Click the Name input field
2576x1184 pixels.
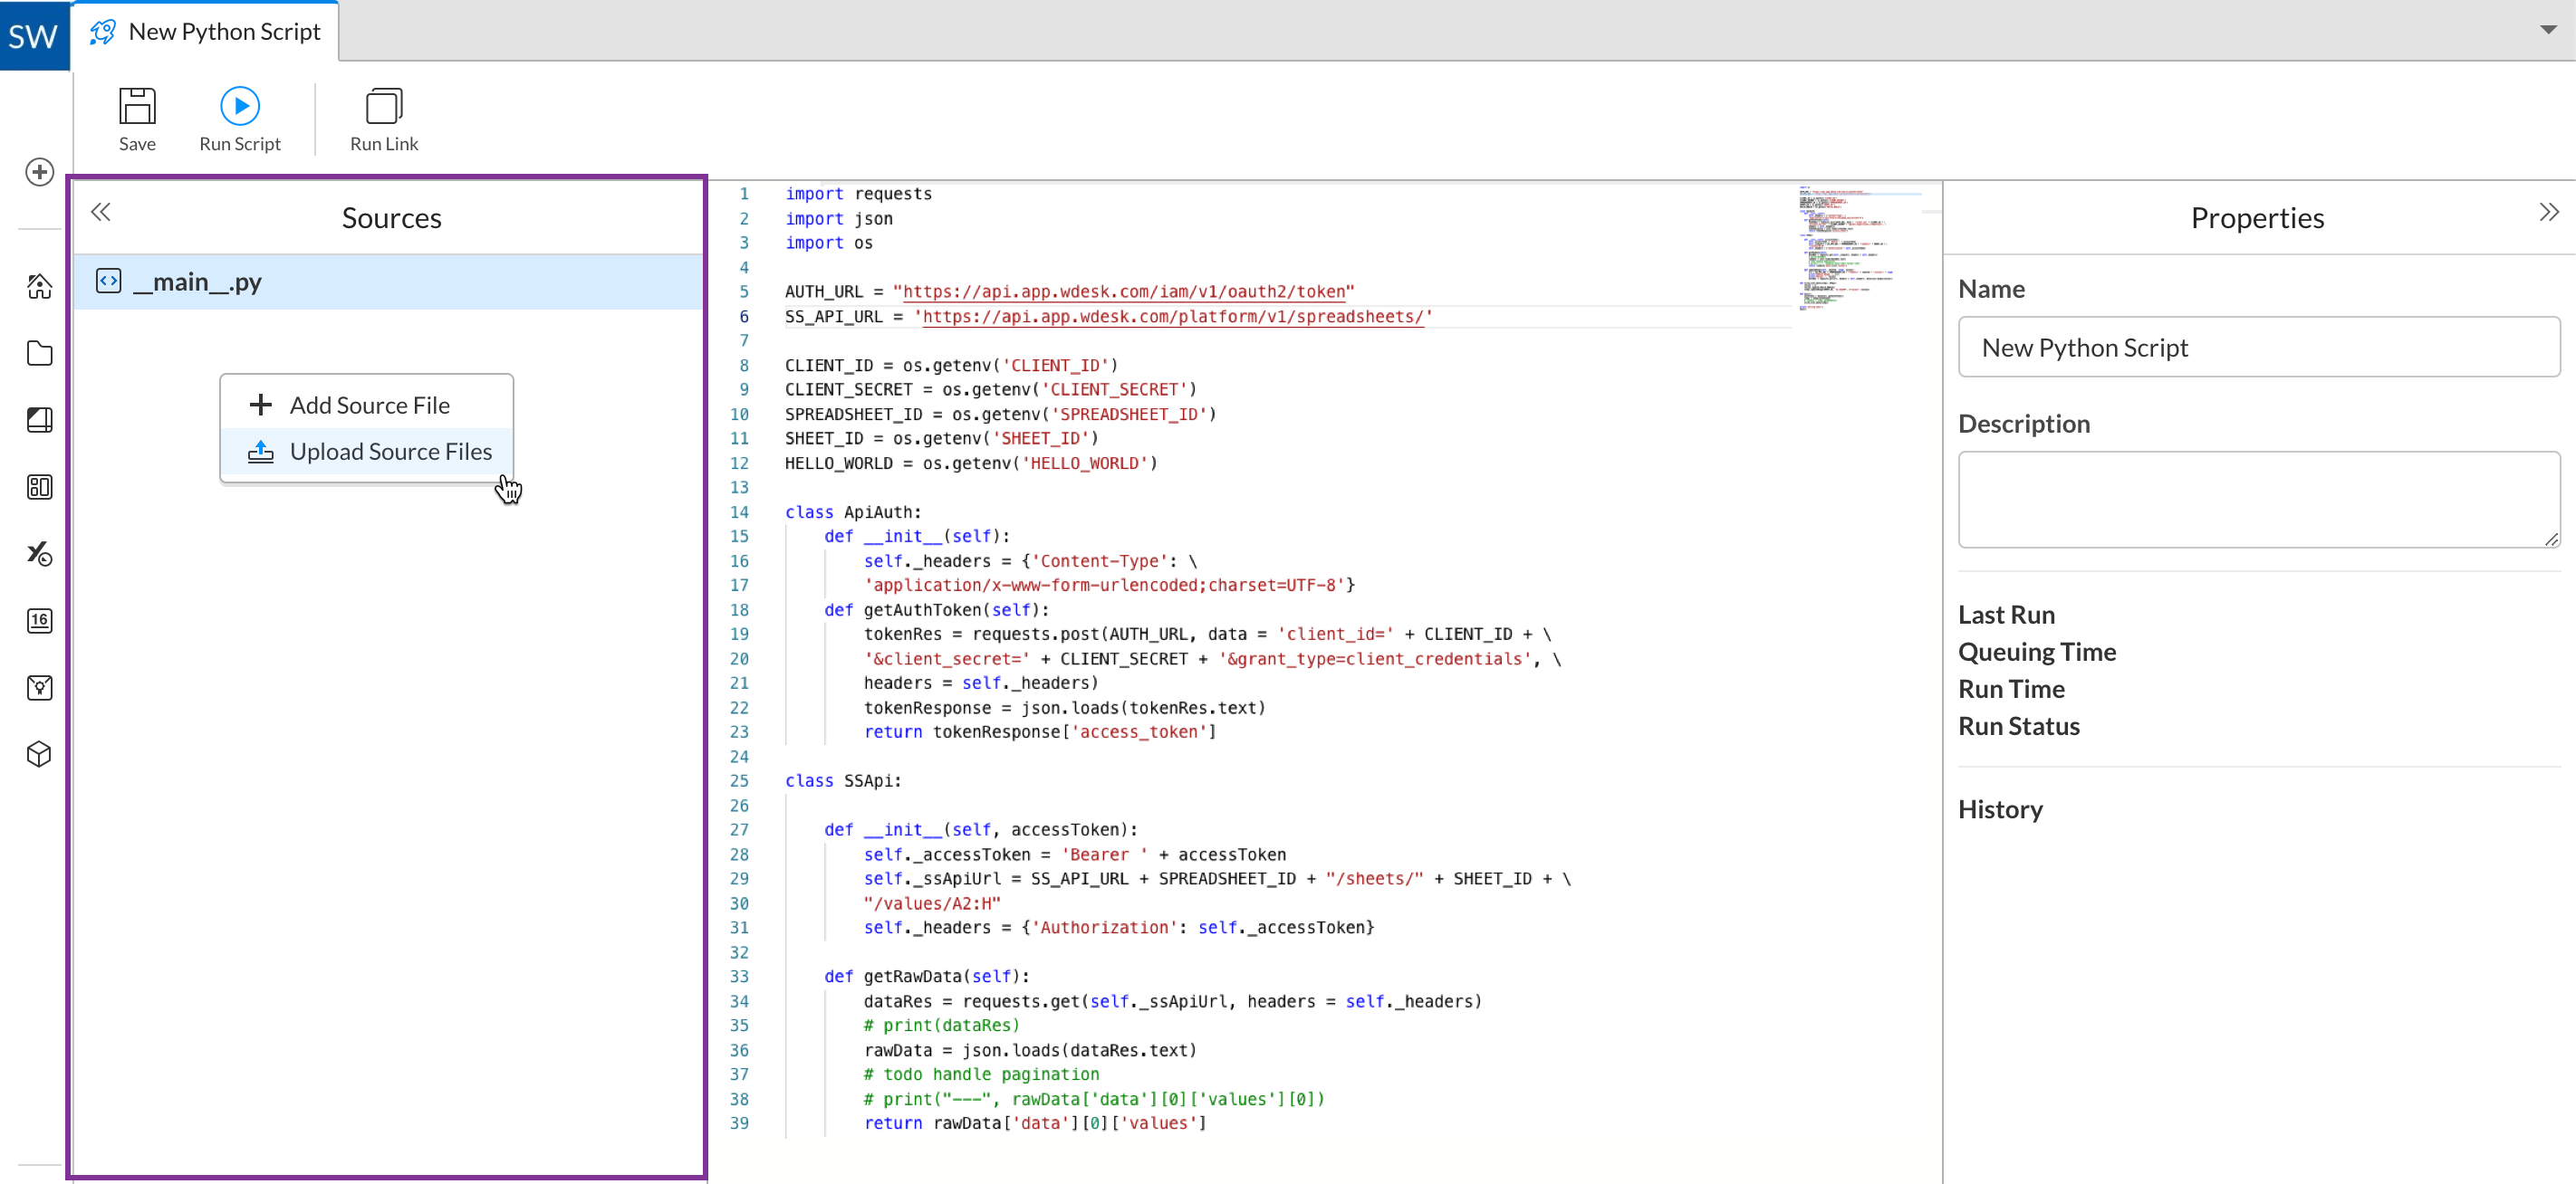pyautogui.click(x=2258, y=347)
